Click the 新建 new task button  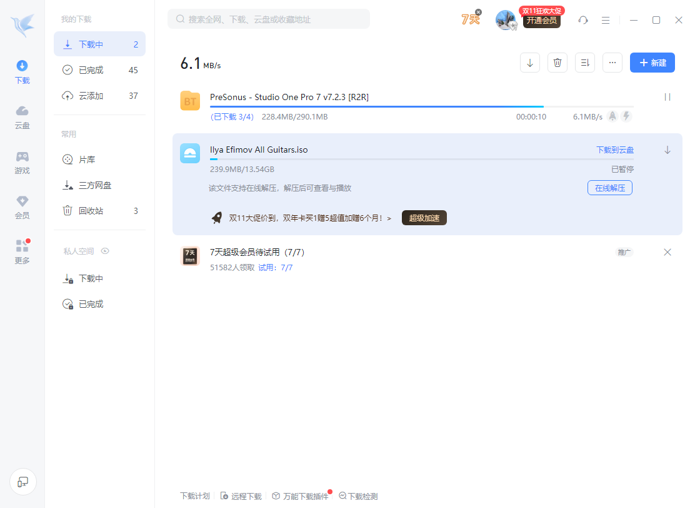[x=652, y=63]
